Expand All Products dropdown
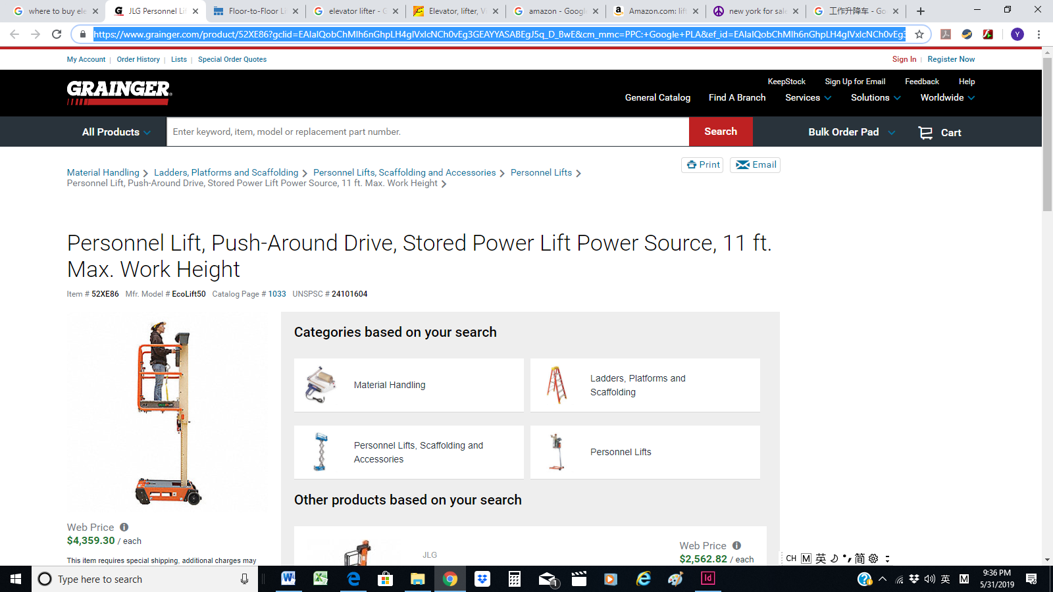1053x592 pixels. 116,132
